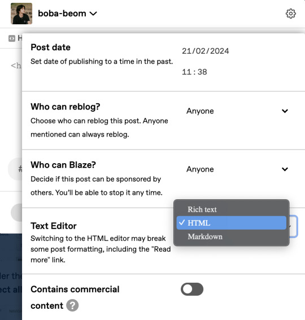Click the HTML code block icon
The width and height of the screenshot is (305, 320).
tap(12, 38)
